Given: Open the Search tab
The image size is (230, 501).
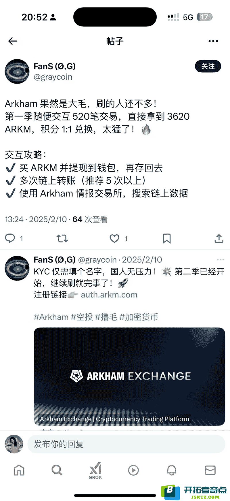Looking at the screenshot, I should tap(57, 470).
